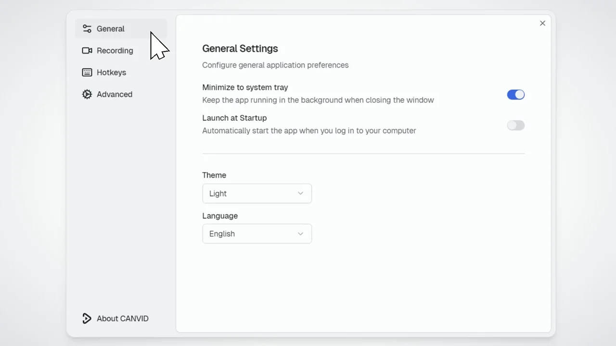This screenshot has height=346, width=616.
Task: Click the Recording camera icon
Action: (87, 50)
